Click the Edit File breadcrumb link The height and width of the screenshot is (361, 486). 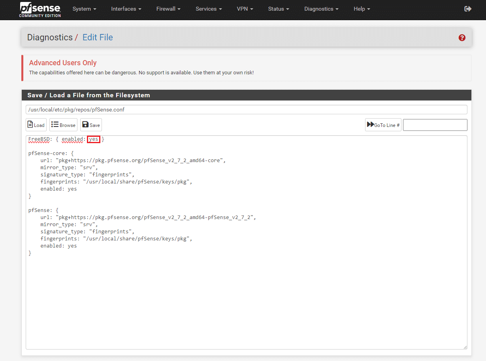pos(98,38)
